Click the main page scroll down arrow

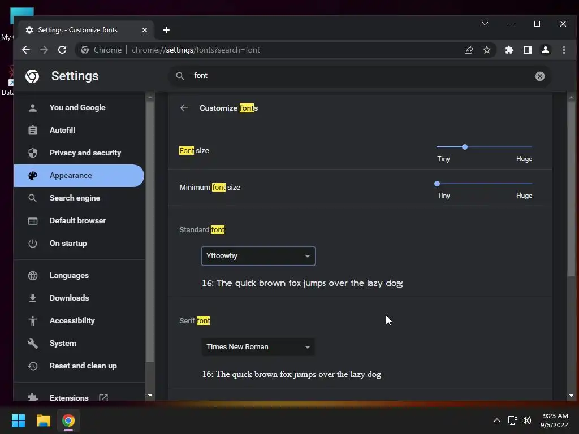click(571, 396)
